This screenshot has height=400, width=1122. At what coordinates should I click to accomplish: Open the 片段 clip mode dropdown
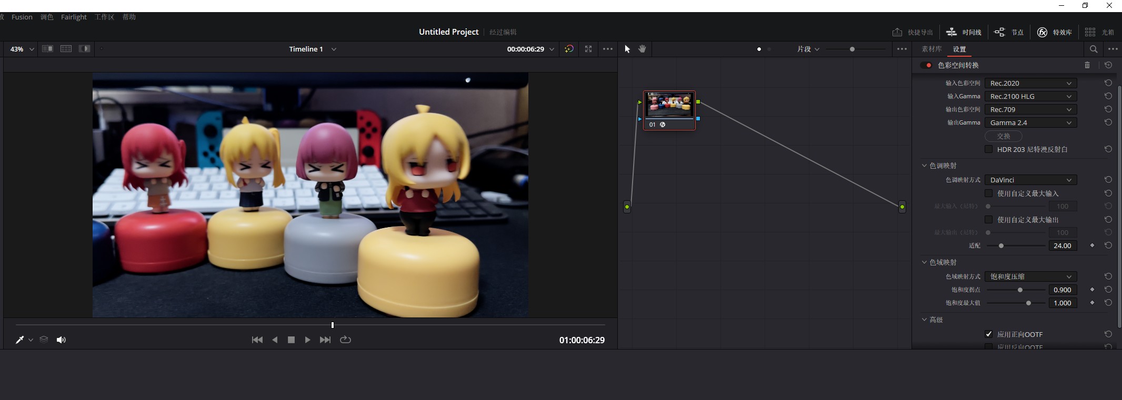coord(808,49)
